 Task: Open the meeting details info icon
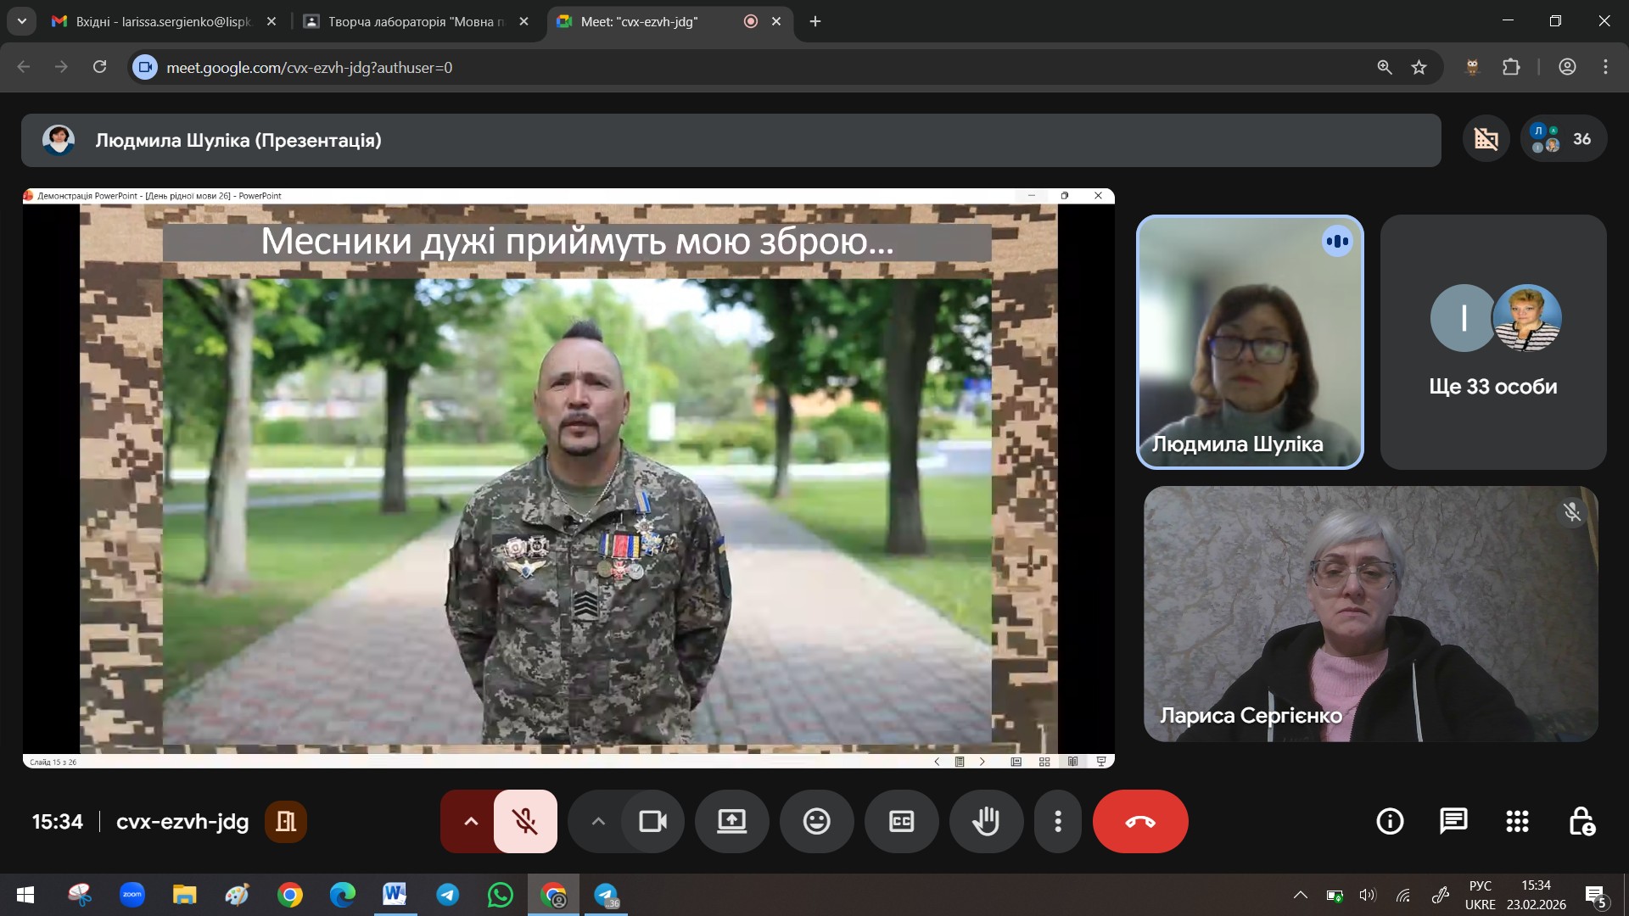tap(1390, 821)
